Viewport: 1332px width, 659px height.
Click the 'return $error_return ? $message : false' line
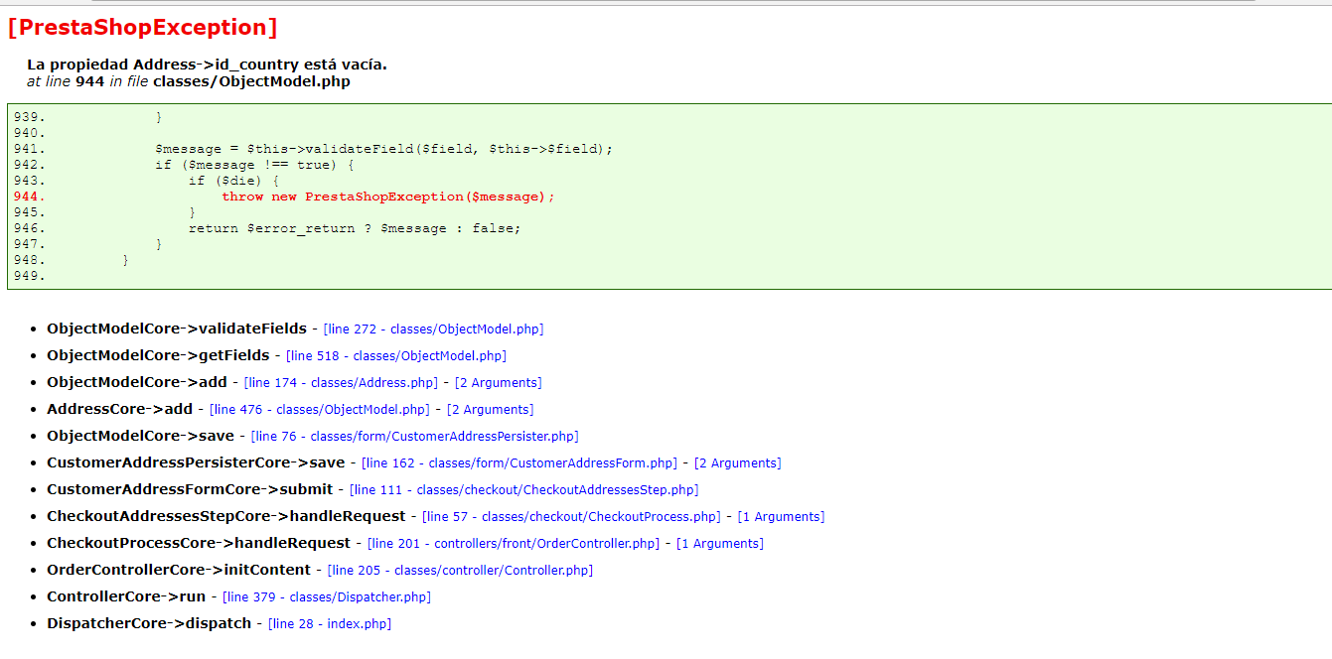pos(355,228)
